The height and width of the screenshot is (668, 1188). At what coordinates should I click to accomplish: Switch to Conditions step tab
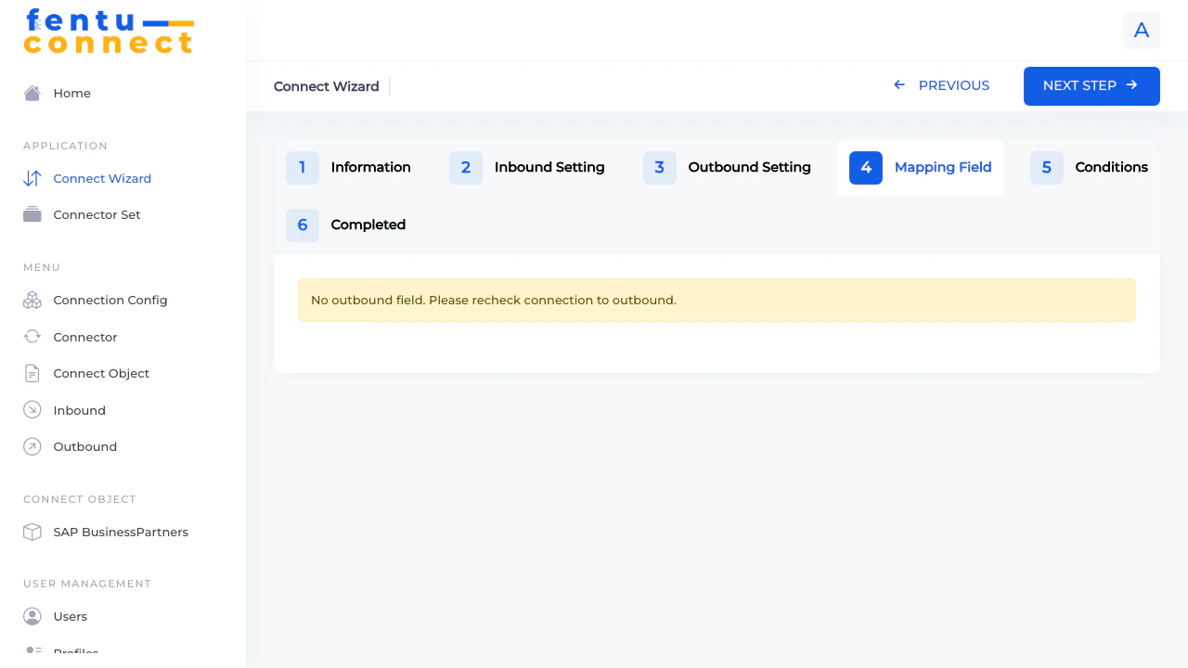(x=1089, y=168)
